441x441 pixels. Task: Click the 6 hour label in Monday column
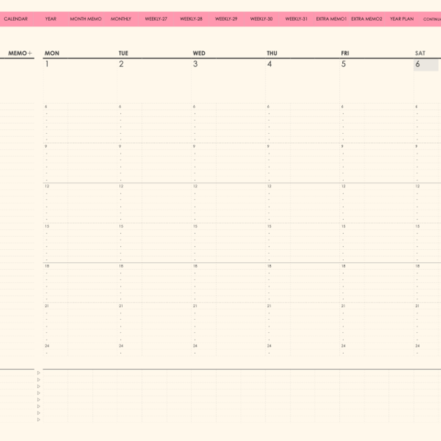pos(46,107)
